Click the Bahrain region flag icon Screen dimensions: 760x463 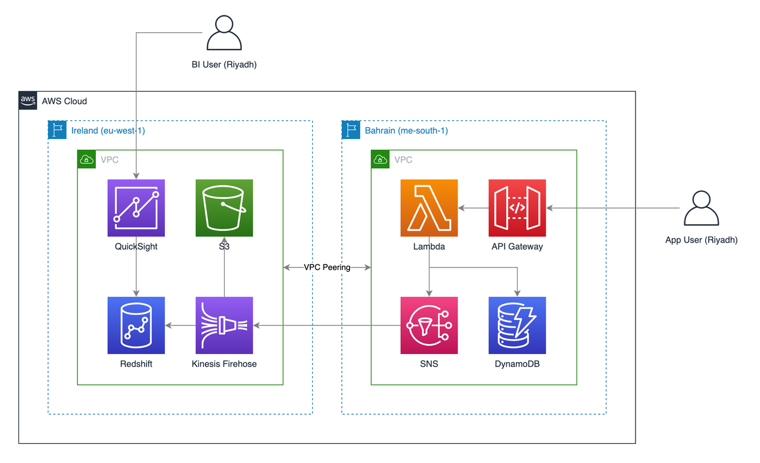tap(350, 129)
